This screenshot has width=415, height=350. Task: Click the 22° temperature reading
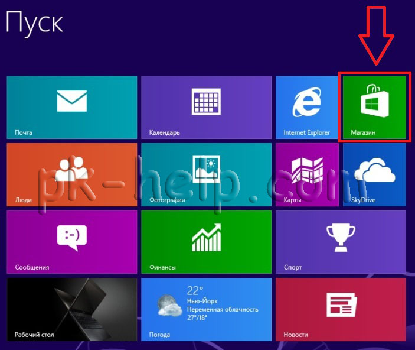pos(195,291)
